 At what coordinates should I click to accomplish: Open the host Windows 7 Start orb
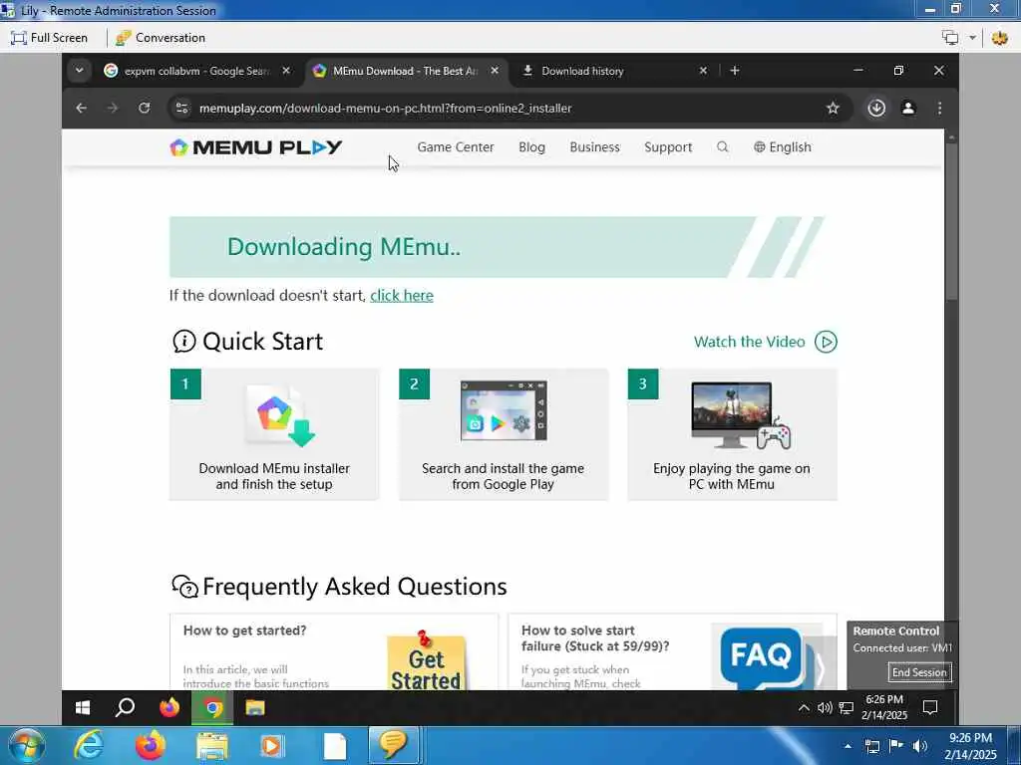click(x=25, y=746)
